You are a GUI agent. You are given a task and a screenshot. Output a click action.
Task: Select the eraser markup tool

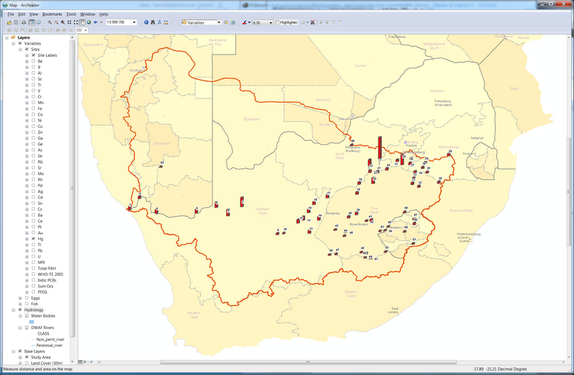tap(303, 22)
